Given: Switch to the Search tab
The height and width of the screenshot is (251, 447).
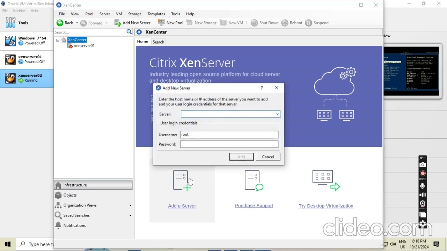Looking at the screenshot, I should [x=159, y=42].
